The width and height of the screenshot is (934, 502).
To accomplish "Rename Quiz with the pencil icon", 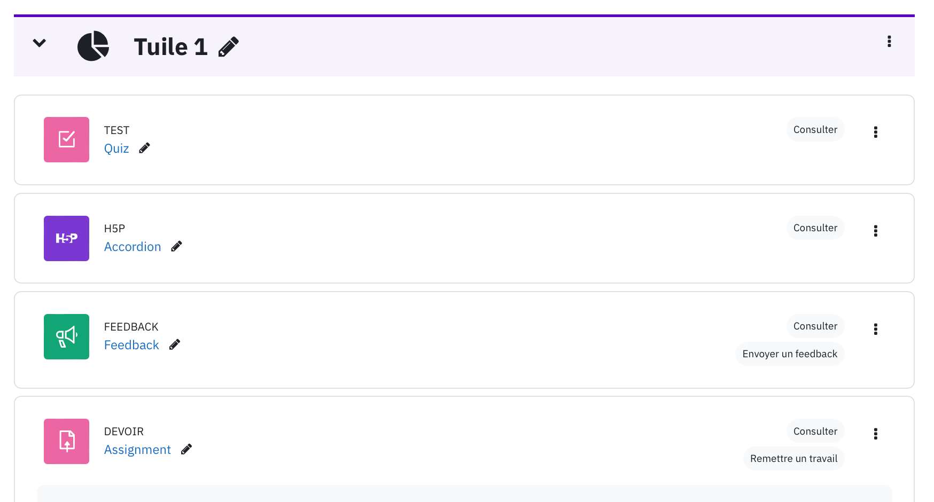I will [x=144, y=148].
